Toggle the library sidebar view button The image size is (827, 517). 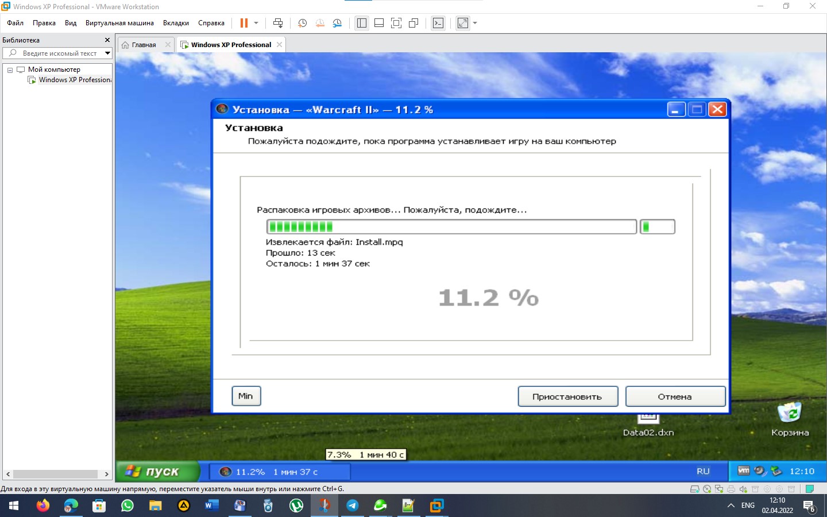(x=361, y=23)
